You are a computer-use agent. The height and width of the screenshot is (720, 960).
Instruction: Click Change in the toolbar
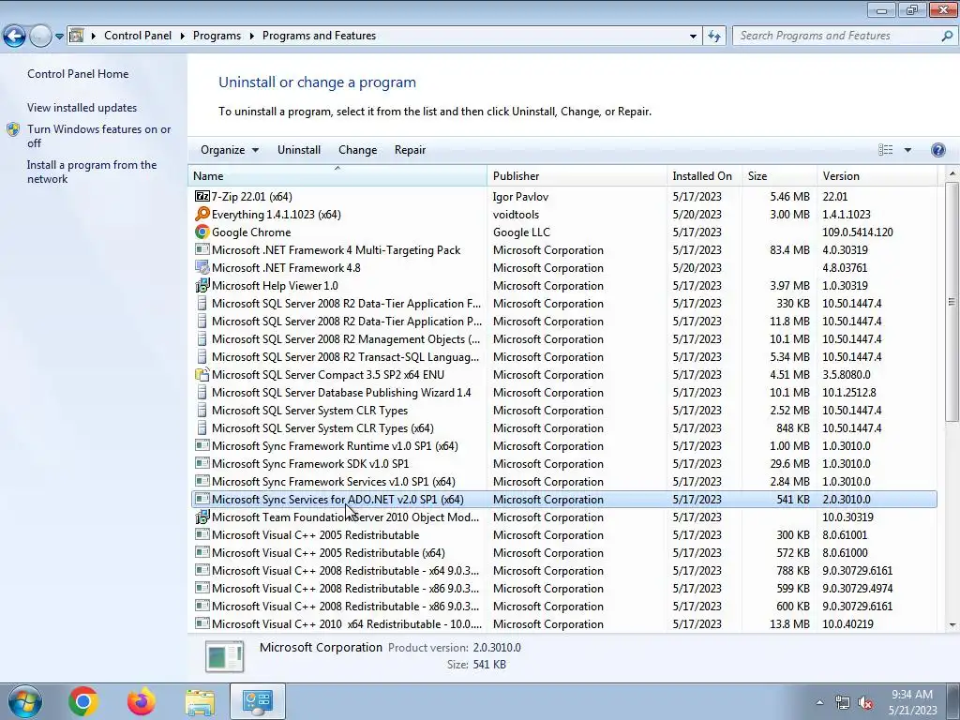[357, 150]
